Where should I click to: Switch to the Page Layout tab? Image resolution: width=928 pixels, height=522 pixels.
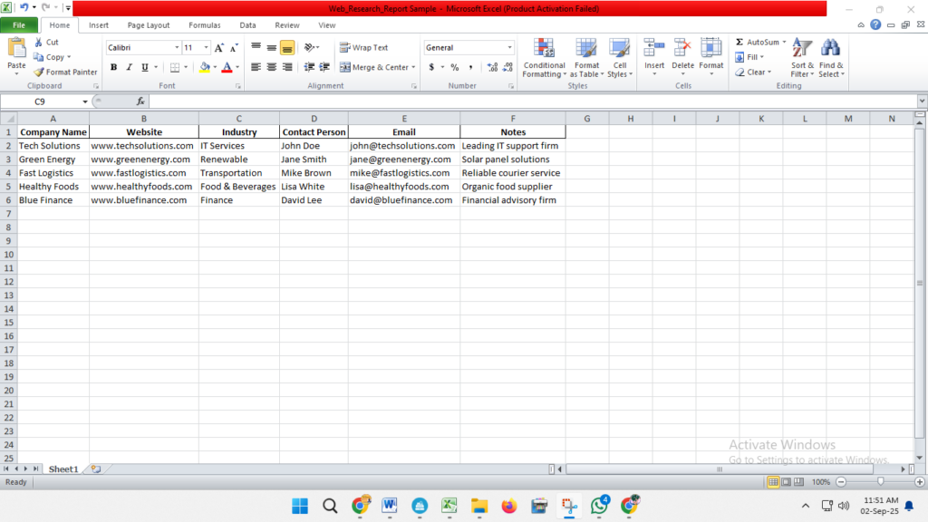coord(149,25)
